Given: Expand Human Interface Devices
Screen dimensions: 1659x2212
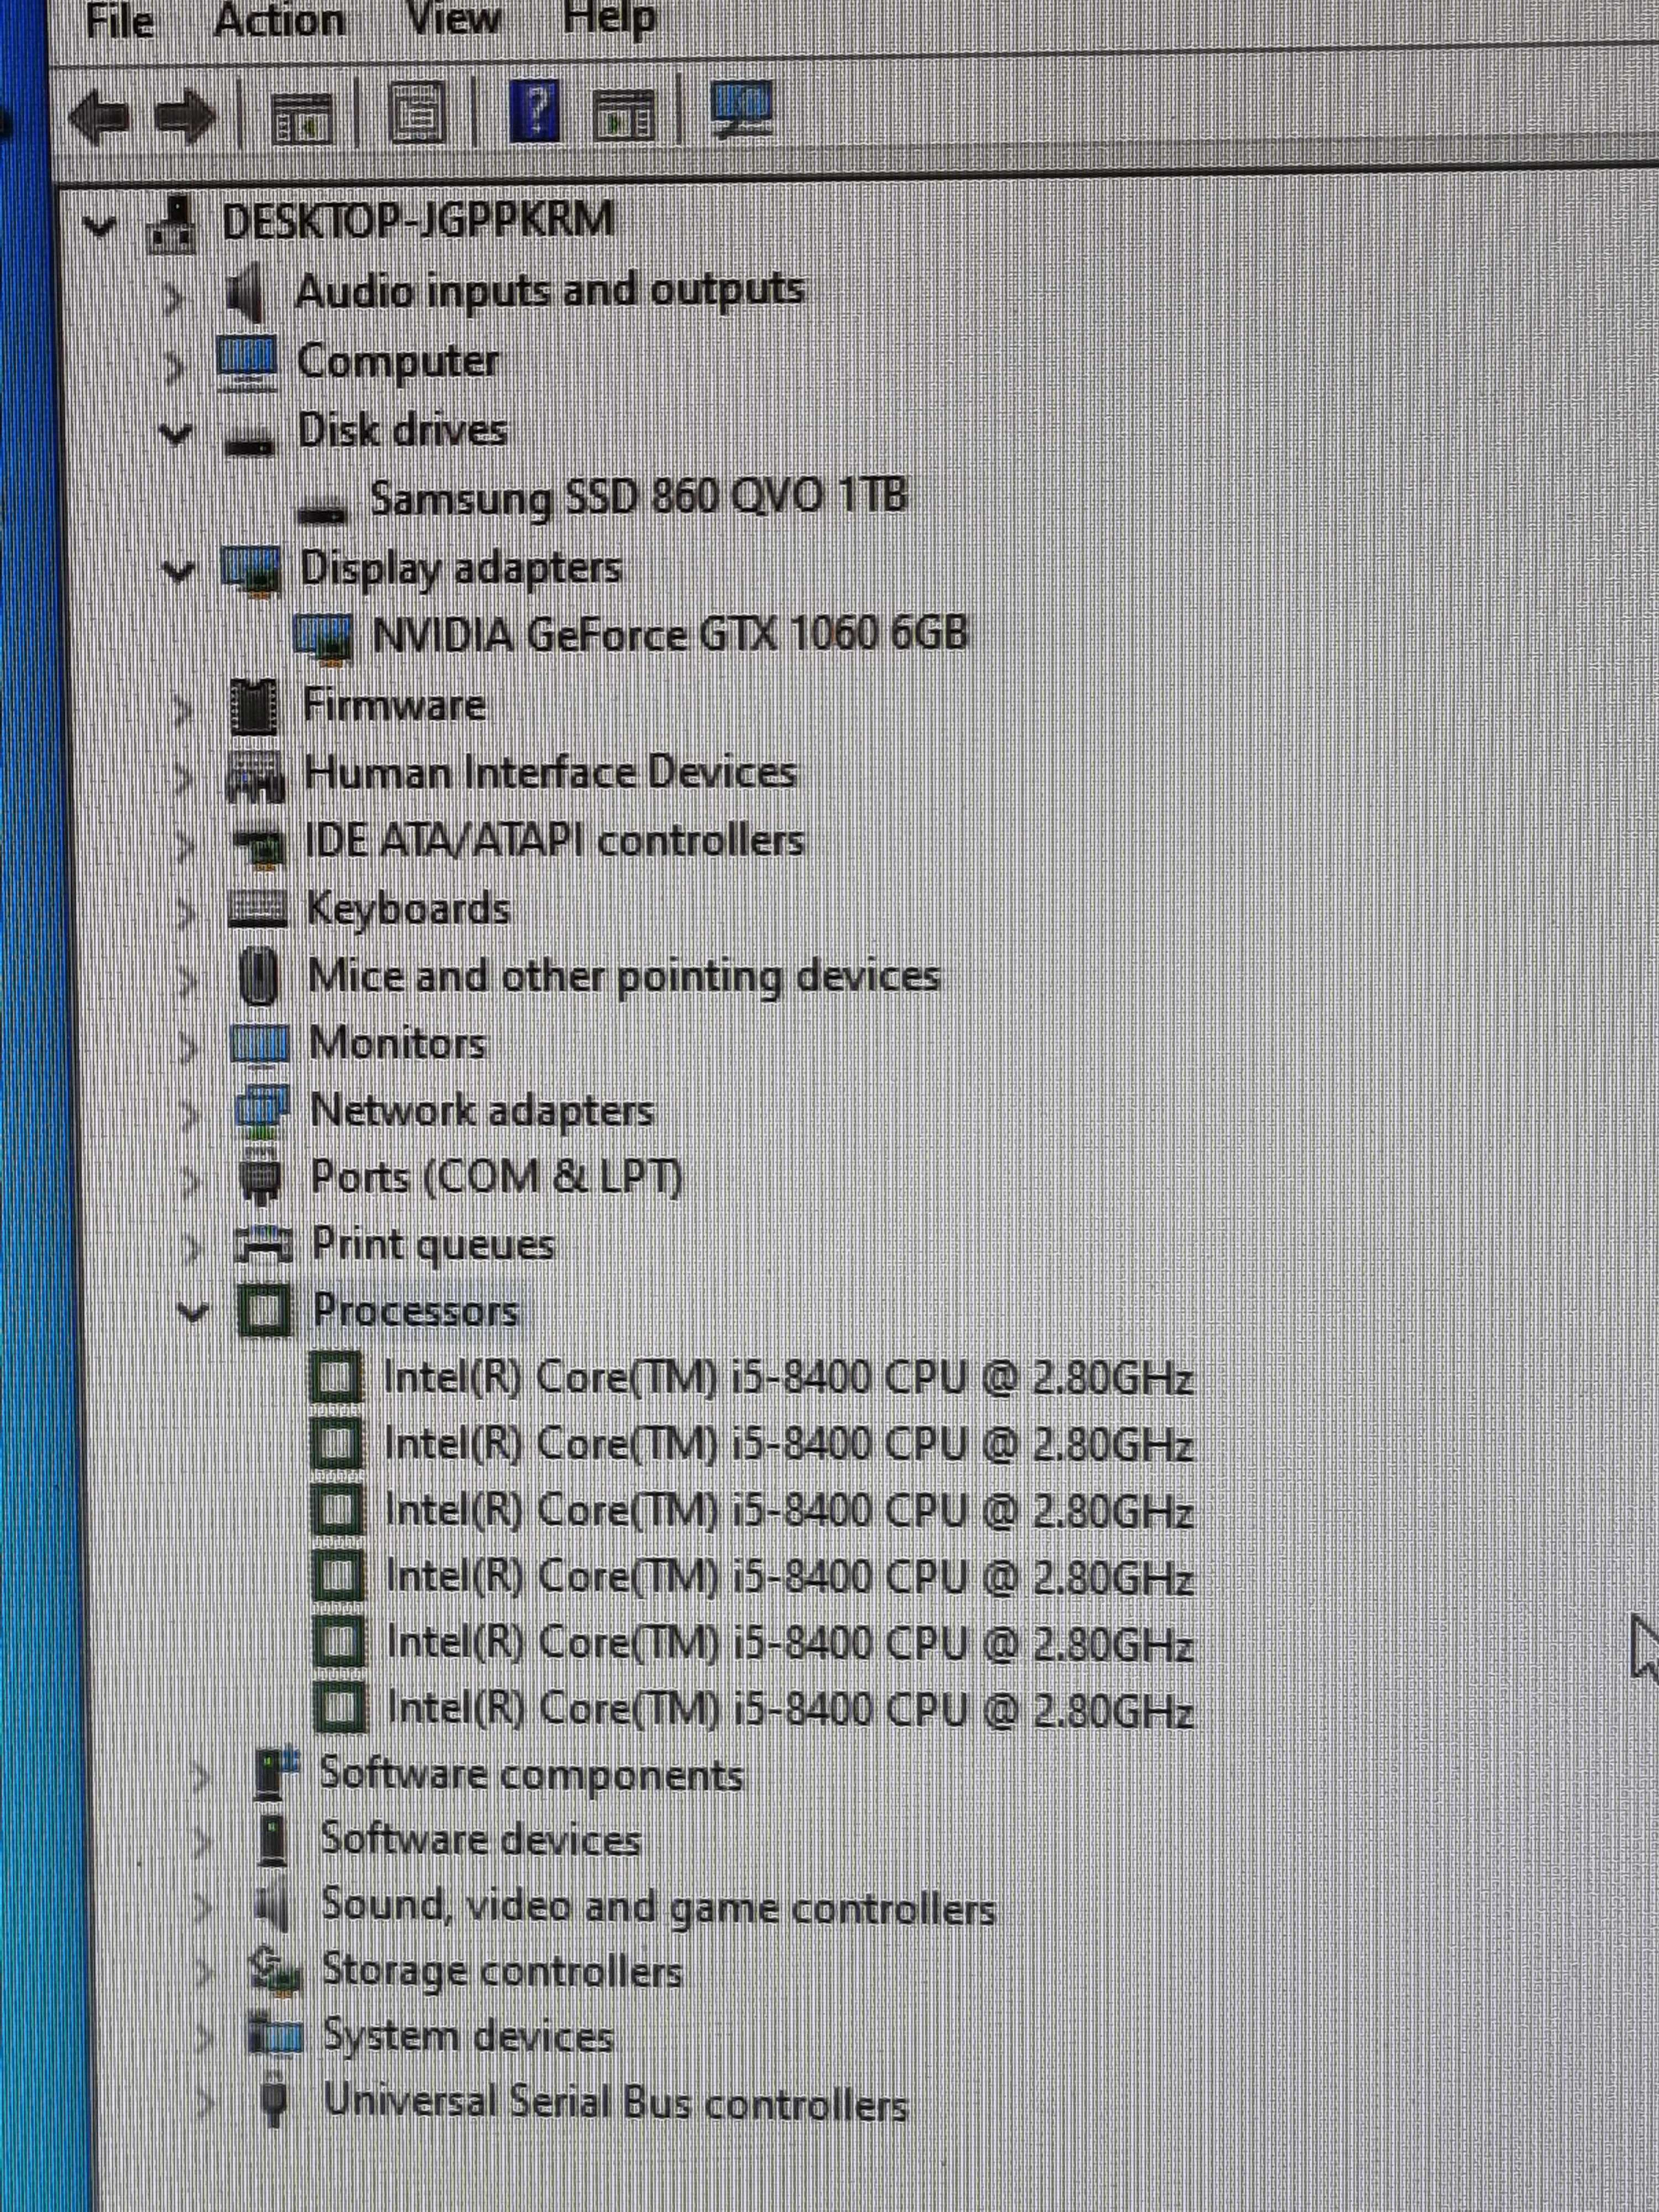Looking at the screenshot, I should [x=183, y=778].
